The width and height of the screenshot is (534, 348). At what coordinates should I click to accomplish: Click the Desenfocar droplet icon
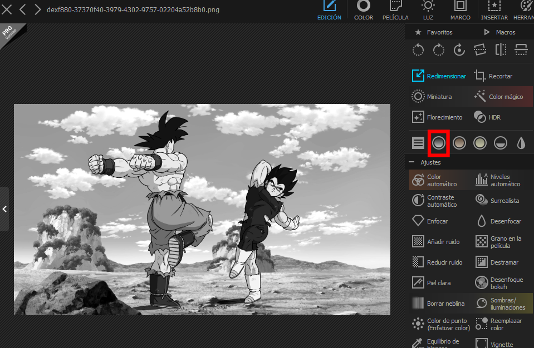click(481, 221)
